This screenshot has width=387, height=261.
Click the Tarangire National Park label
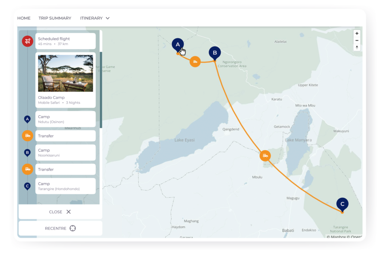341,229
